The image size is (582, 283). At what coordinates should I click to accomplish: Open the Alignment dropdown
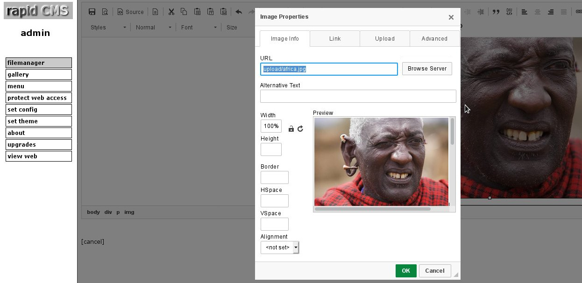tap(280, 248)
